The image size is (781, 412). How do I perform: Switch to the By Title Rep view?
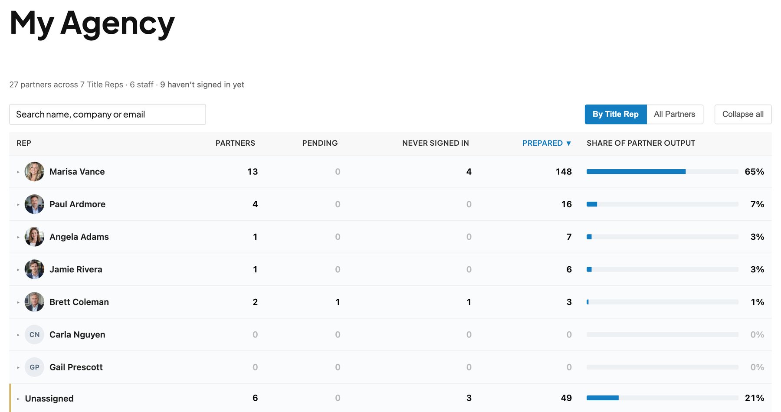coord(615,114)
